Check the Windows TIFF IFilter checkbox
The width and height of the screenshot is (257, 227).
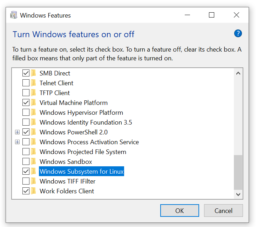(26, 181)
